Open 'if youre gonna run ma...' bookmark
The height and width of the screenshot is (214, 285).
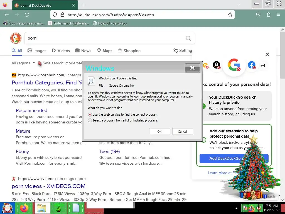coord(24,23)
